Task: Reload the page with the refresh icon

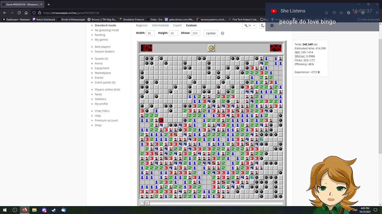Action: (x=19, y=13)
